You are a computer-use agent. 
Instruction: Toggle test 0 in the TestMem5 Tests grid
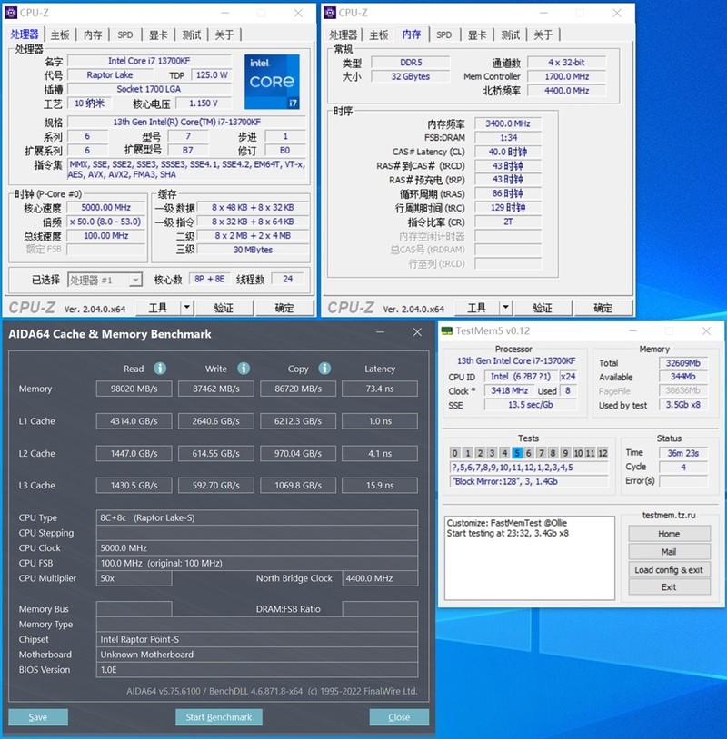pos(454,453)
